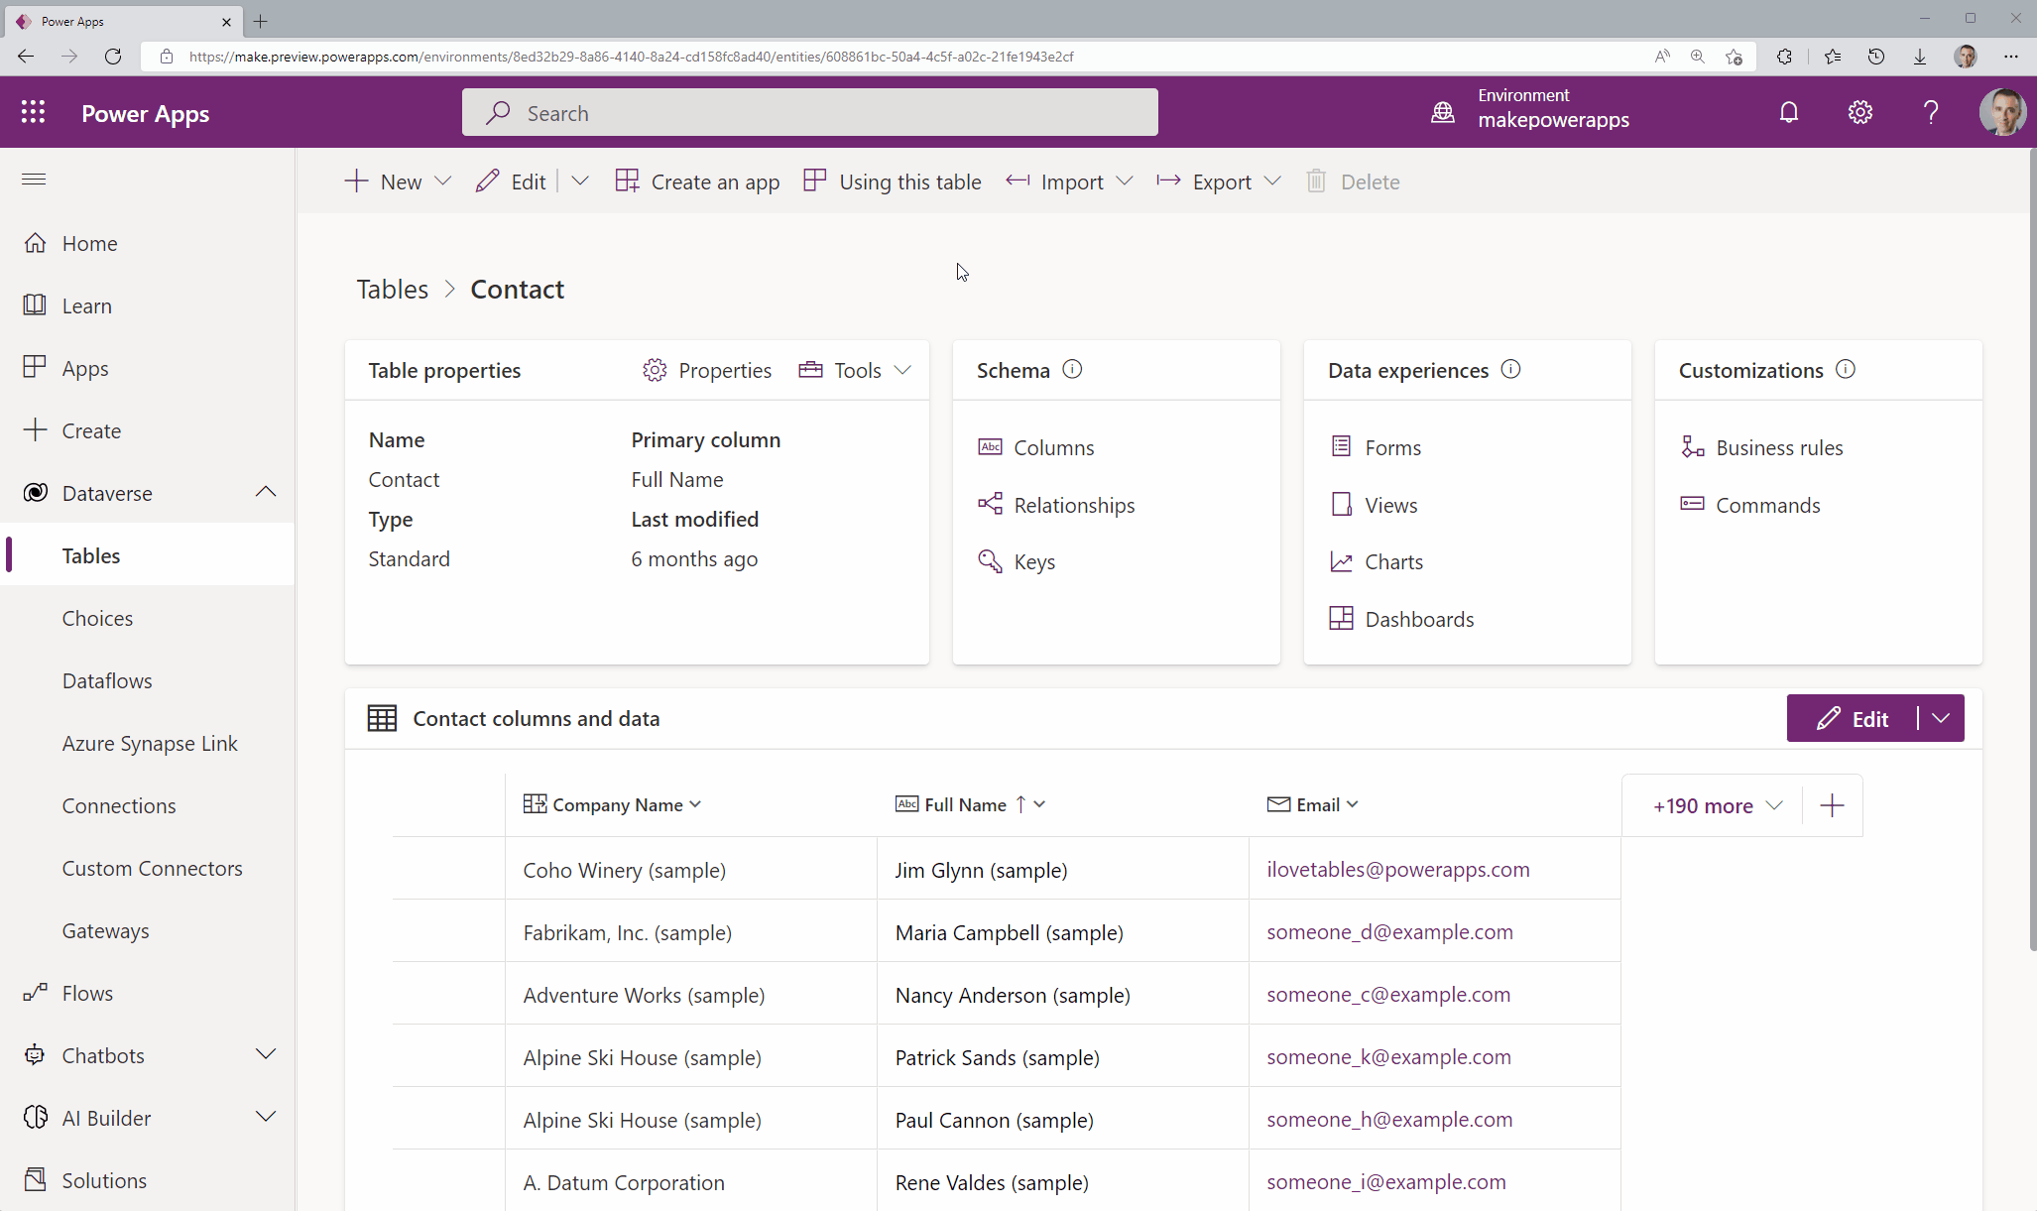
Task: Click the Schema info icon
Action: click(1072, 369)
